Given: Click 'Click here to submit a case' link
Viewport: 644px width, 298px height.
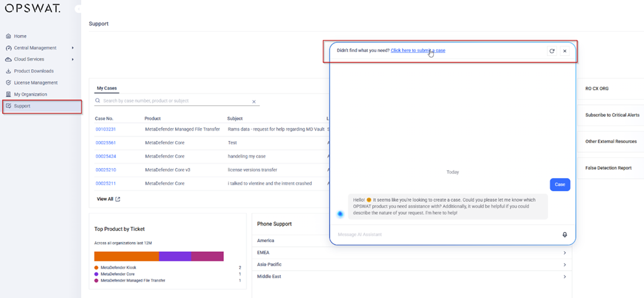Looking at the screenshot, I should click(417, 50).
